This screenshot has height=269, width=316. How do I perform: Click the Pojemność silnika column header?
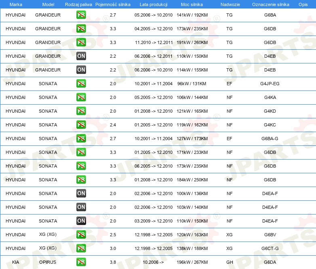coord(113,4)
